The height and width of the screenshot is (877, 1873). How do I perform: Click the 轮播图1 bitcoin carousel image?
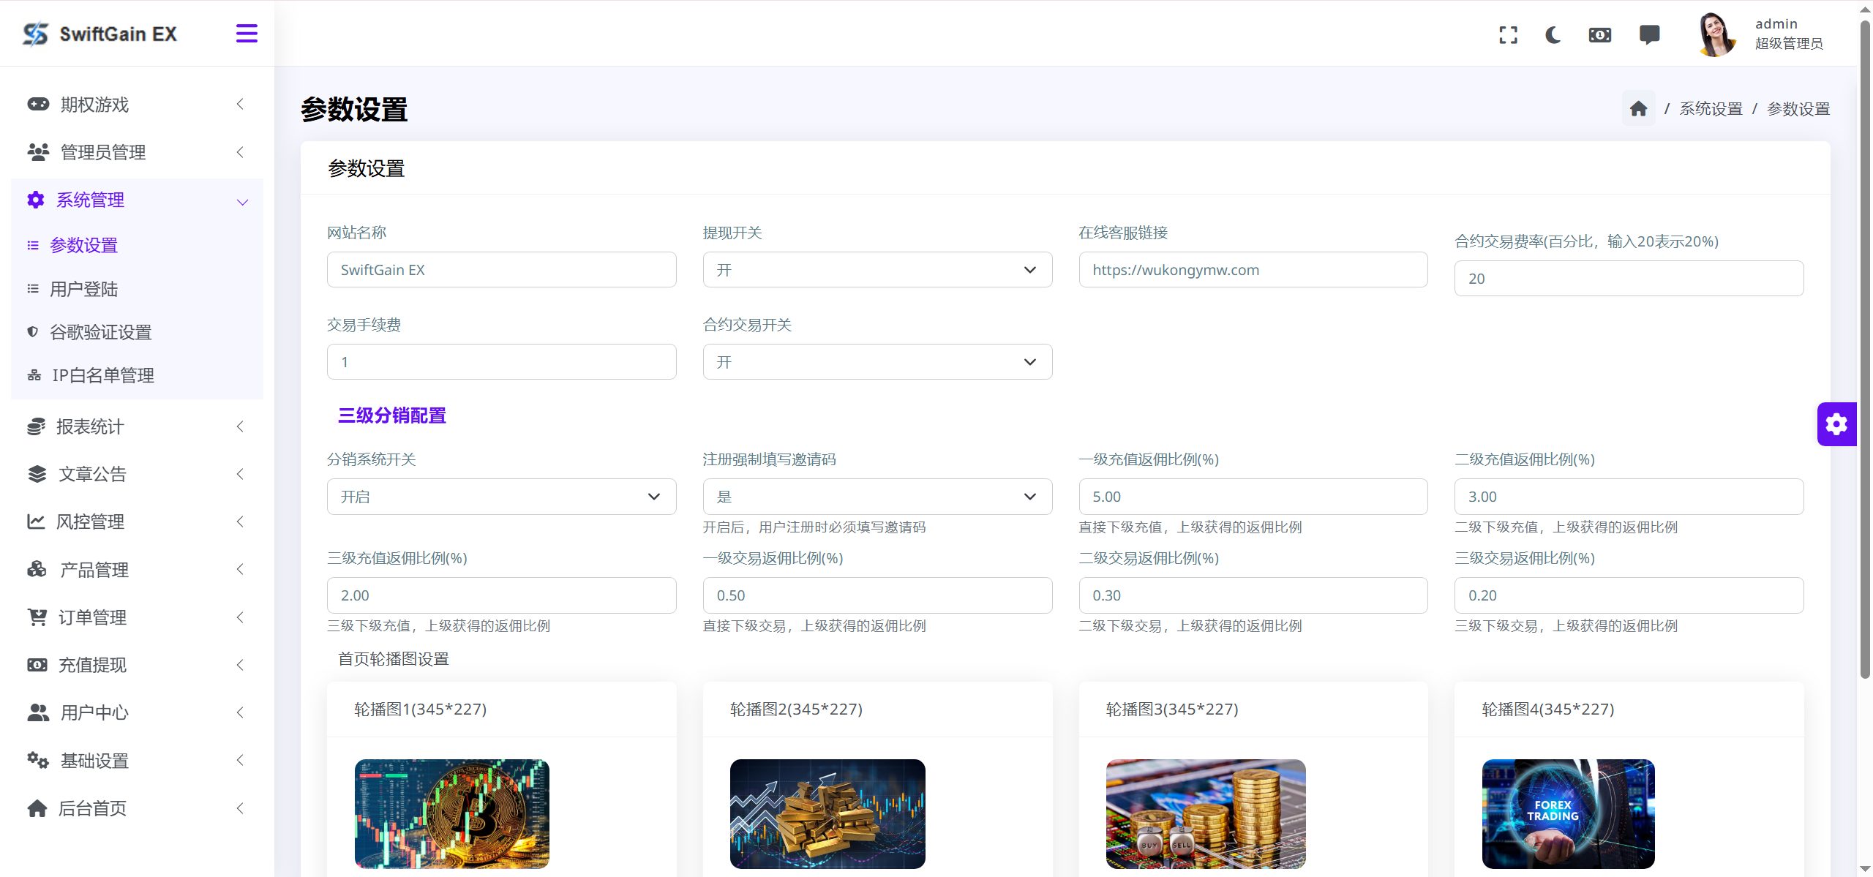451,813
